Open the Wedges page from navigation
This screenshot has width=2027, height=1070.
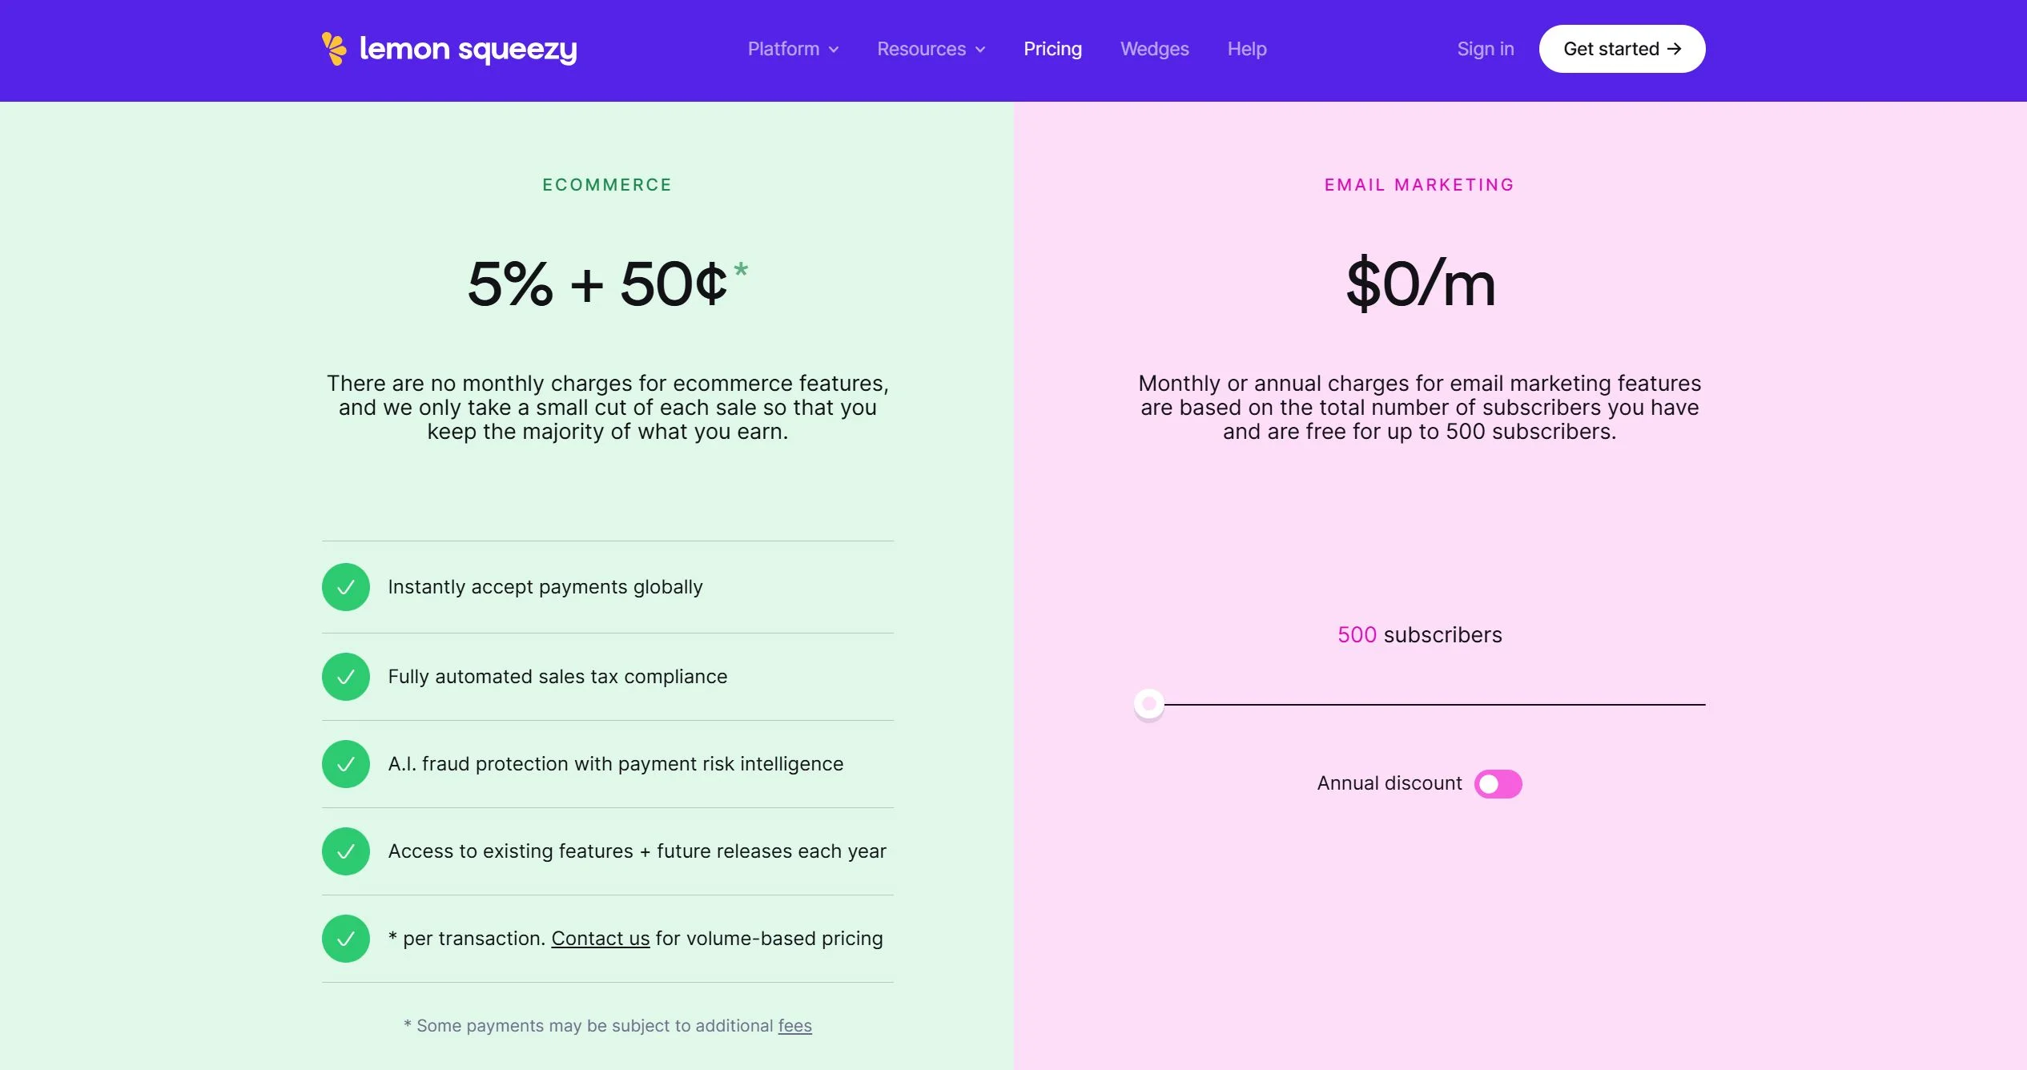point(1154,49)
